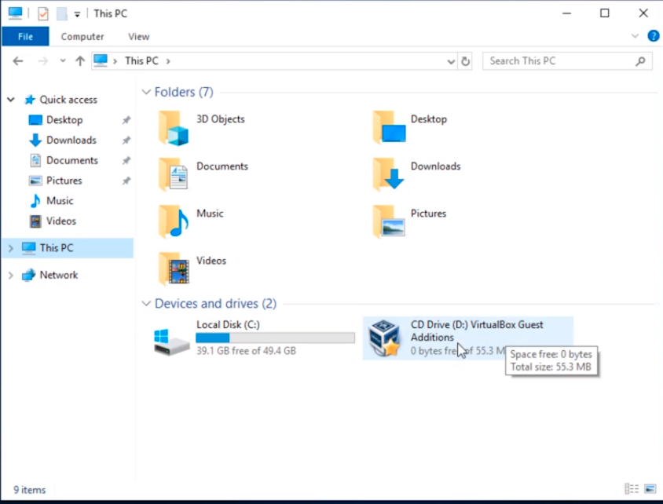Open the VirtualBox Guest Additions CD drive icon
Screen dimensions: 663x504
[x=385, y=338]
